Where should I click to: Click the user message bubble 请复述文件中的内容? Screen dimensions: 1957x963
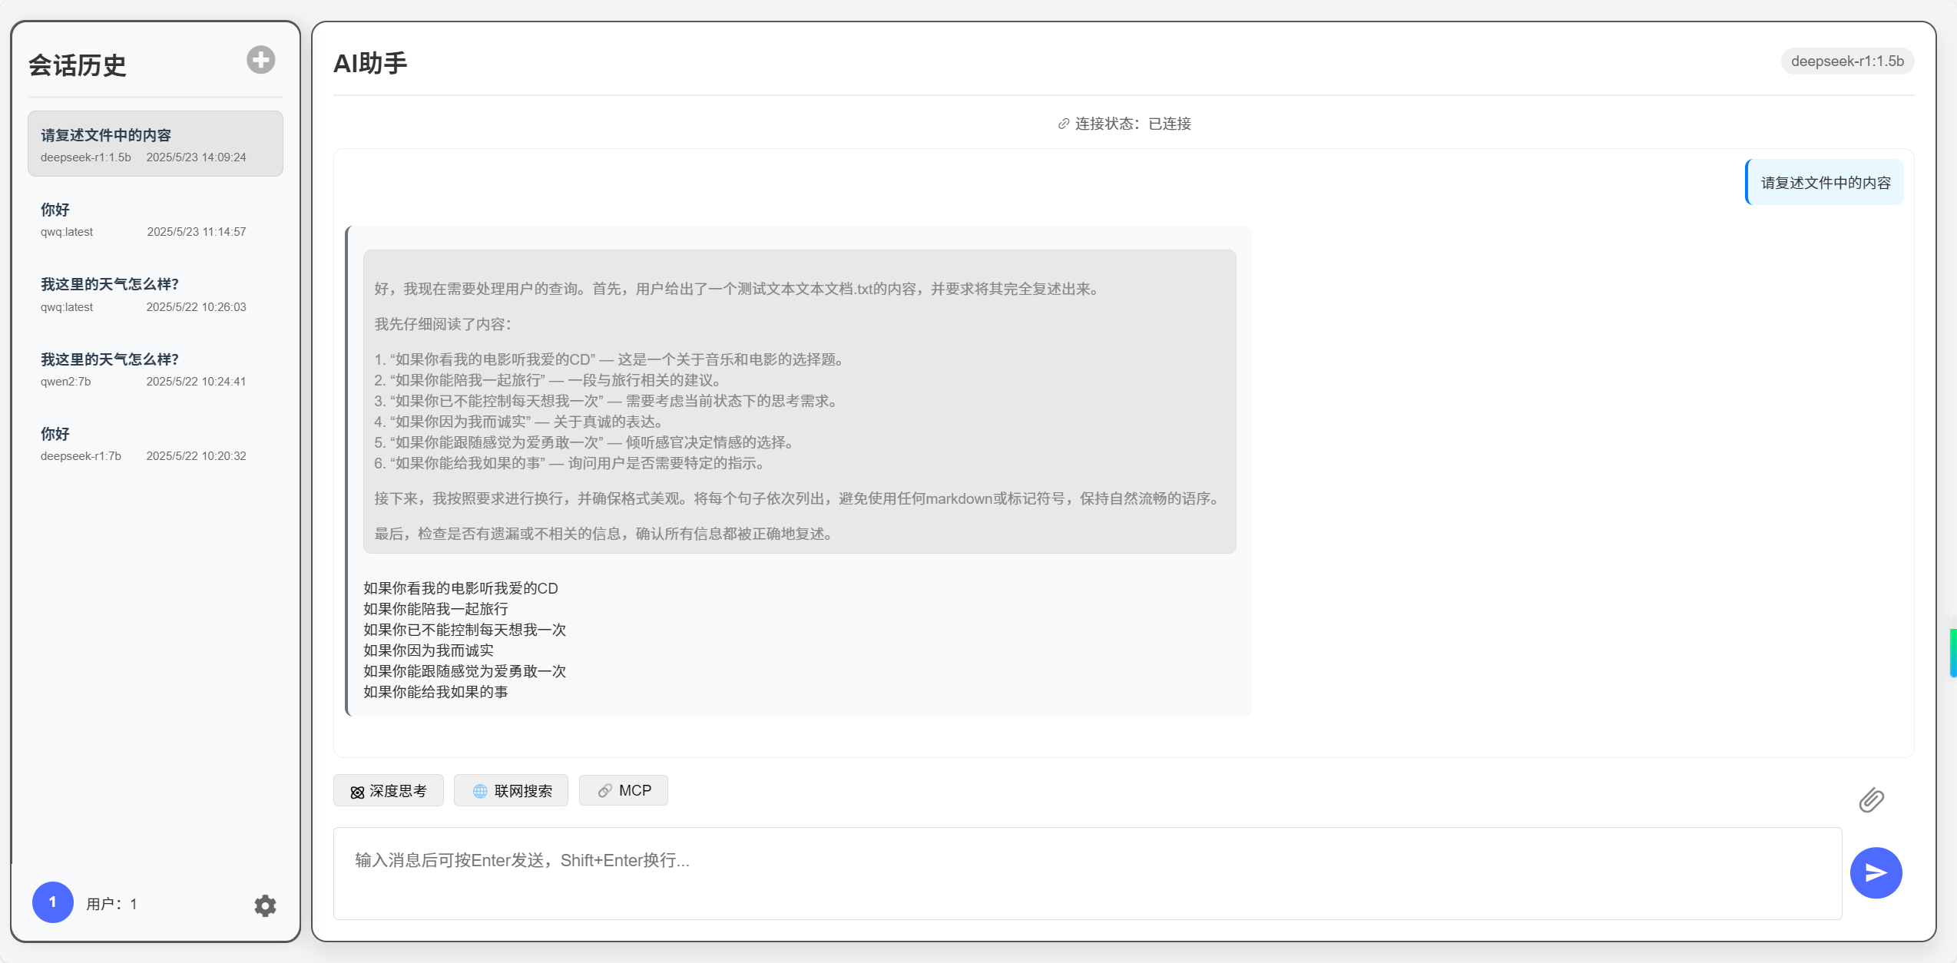(x=1825, y=183)
